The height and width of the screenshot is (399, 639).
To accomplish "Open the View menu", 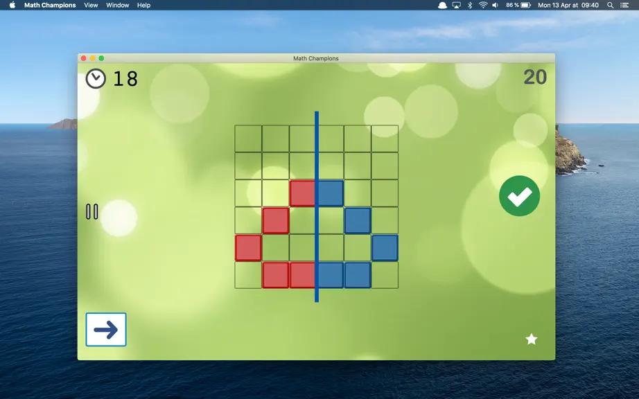I will pos(91,6).
